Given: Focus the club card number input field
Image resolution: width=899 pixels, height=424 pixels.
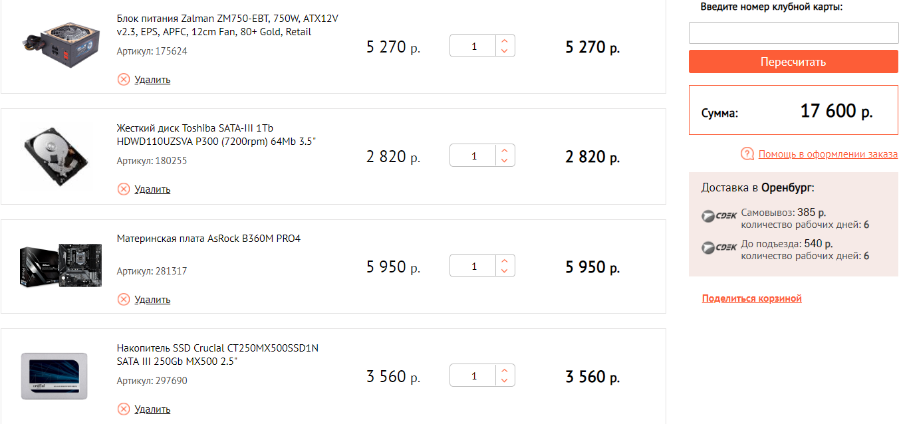Looking at the screenshot, I should (793, 33).
